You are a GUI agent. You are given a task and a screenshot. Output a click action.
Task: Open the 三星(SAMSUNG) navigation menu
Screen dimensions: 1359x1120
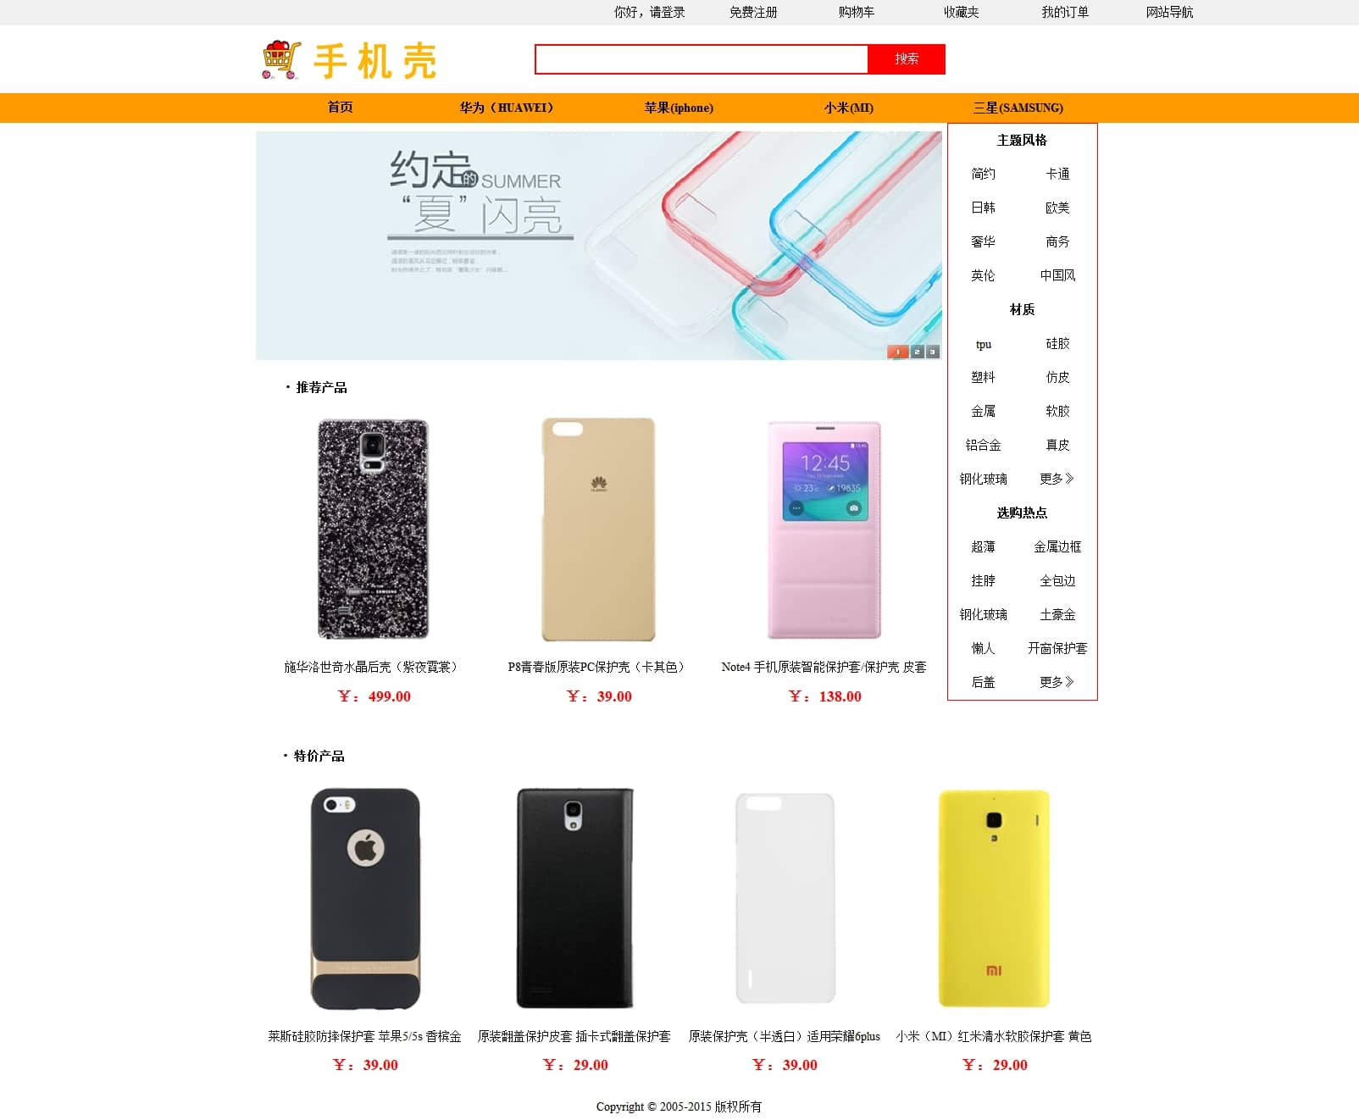pyautogui.click(x=1018, y=108)
